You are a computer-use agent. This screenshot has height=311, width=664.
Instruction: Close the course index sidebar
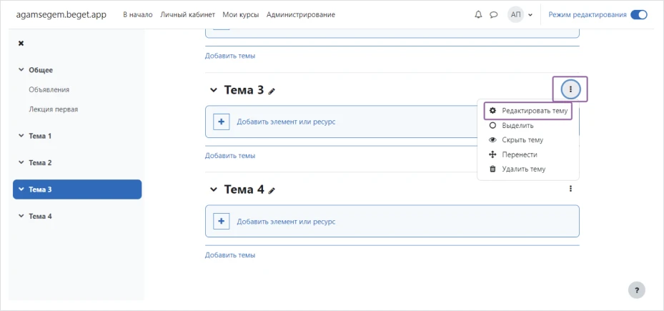click(21, 44)
